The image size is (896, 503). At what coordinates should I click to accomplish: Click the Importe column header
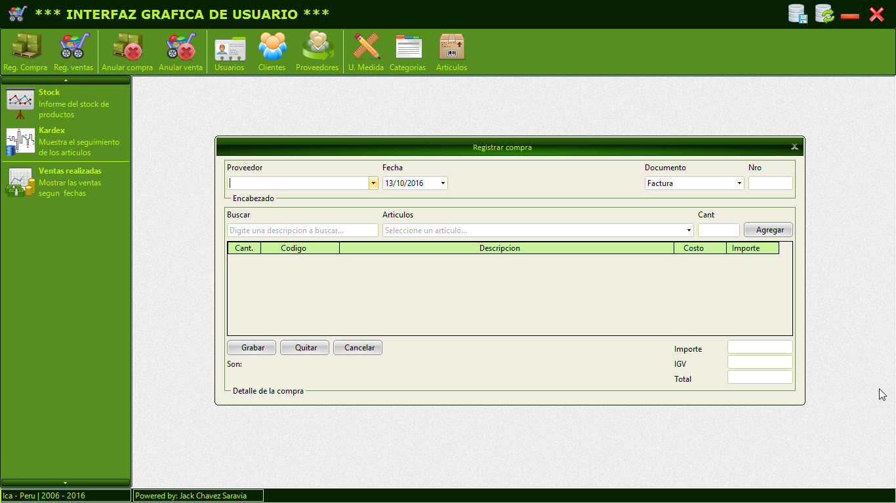click(753, 248)
